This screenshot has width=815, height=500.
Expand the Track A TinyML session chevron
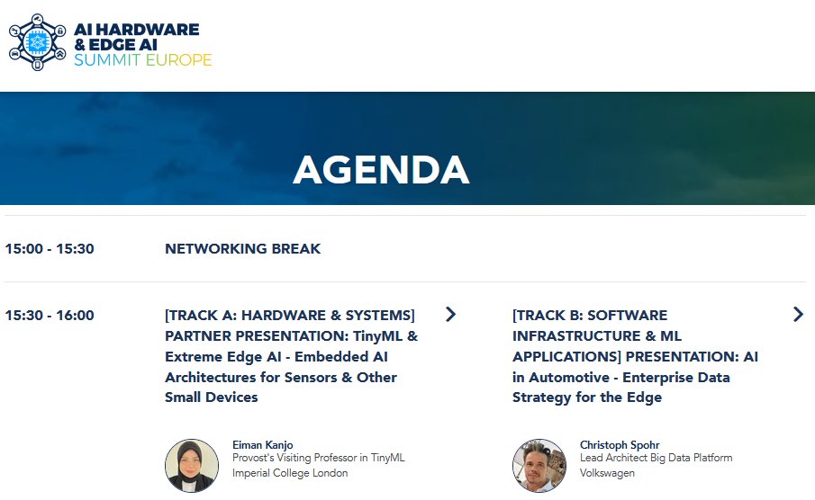pos(450,314)
